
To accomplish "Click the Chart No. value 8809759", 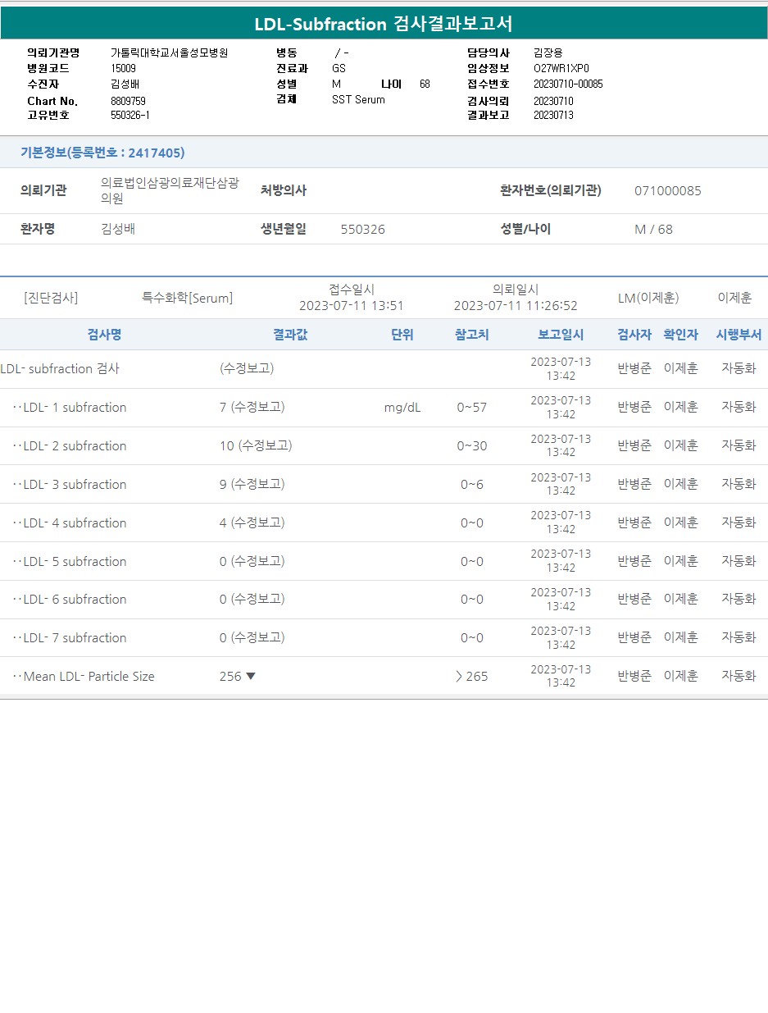I will 129,101.
